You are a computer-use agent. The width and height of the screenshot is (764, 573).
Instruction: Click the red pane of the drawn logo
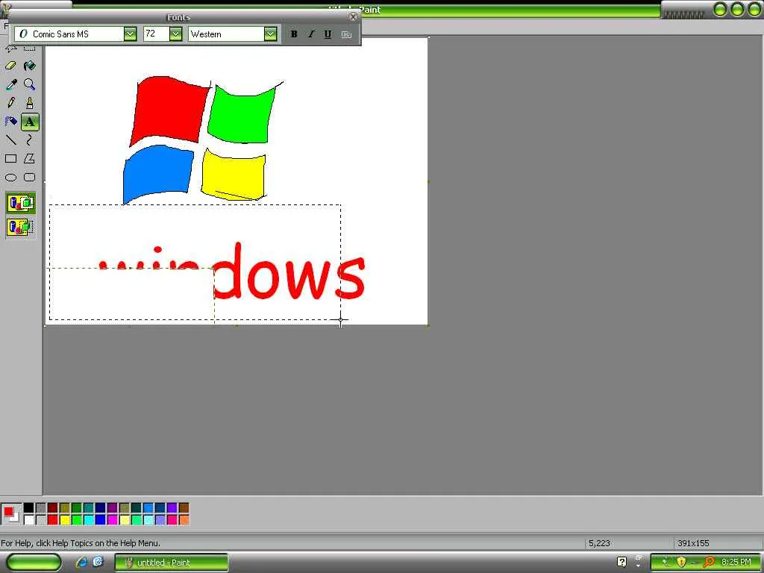(x=168, y=110)
